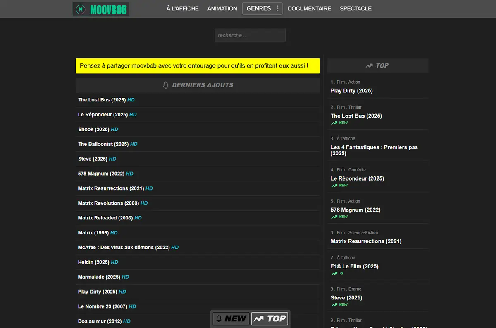Select McAfee : Des virus aux démons
Image resolution: width=496 pixels, height=328 pixels.
[x=124, y=247]
